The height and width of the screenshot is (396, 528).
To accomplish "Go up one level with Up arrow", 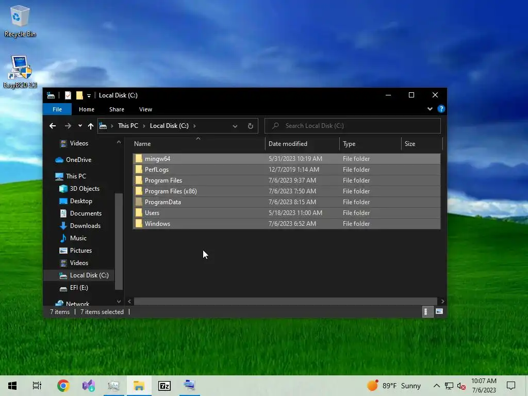I will pyautogui.click(x=91, y=126).
